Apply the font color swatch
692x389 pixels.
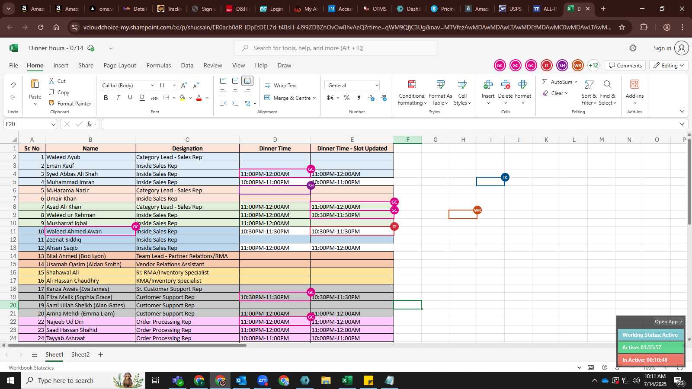pyautogui.click(x=199, y=98)
